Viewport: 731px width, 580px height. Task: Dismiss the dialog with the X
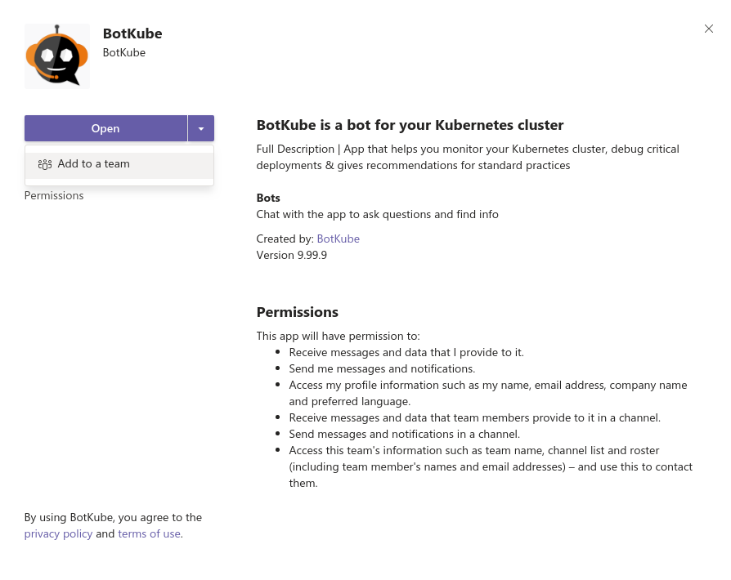coord(708,29)
